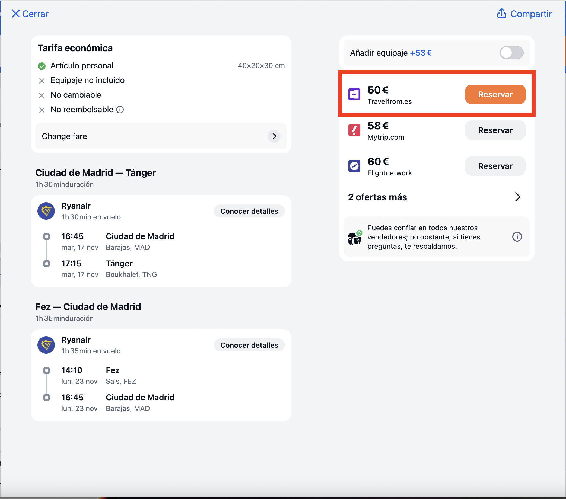Viewport: 566px width, 499px height.
Task: Reserve the 50 € Travelfrom.es offer
Action: (495, 94)
